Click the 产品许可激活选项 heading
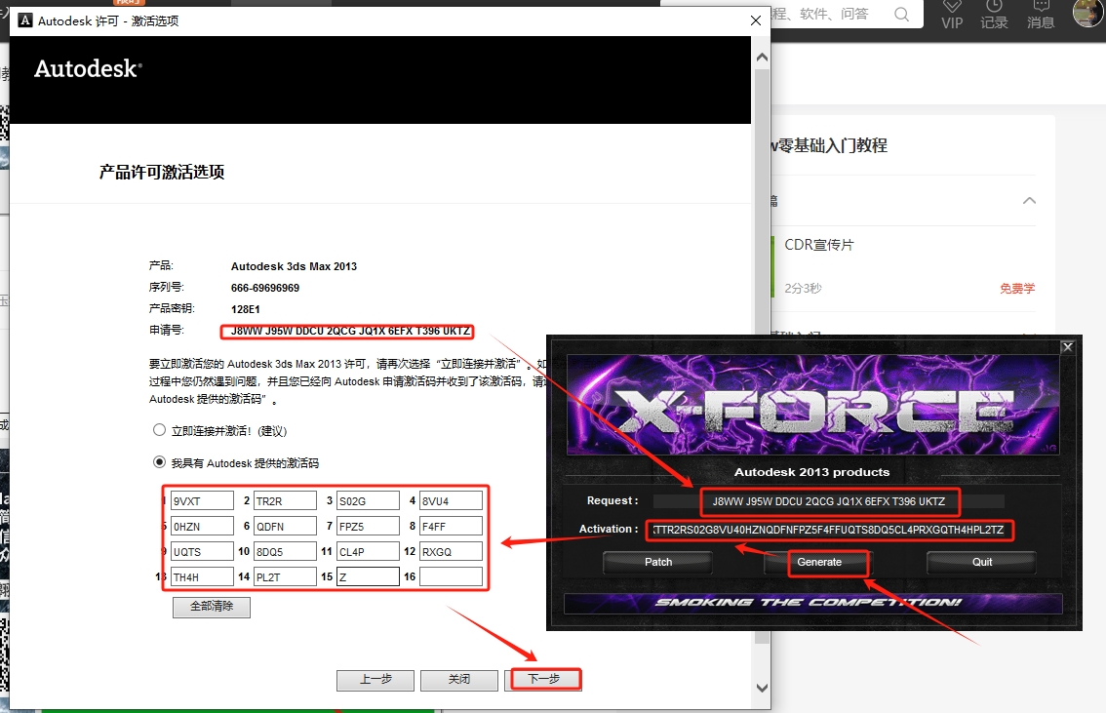Screen dimensions: 1106x713 [162, 172]
